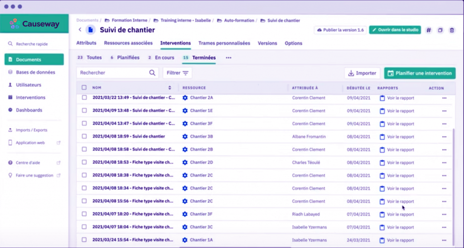Sort by NOM column arrows

click(170, 88)
